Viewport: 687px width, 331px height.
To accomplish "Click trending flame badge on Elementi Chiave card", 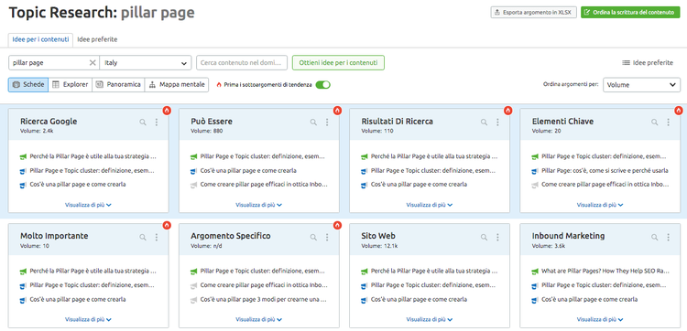I will pos(678,111).
